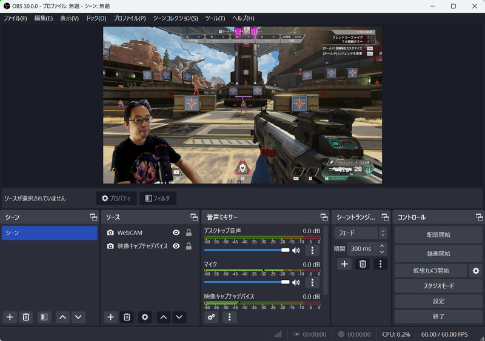This screenshot has width=485, height=341.
Task: Open the マイク three-dot options menu
Action: 312,282
